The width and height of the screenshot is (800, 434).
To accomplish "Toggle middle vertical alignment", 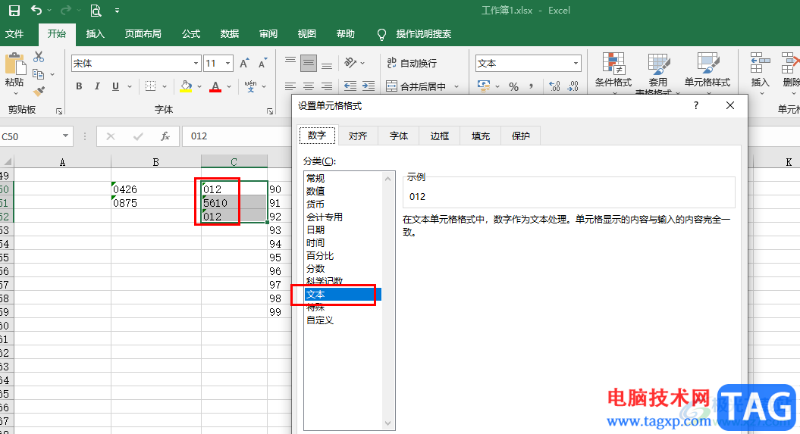I will click(309, 63).
